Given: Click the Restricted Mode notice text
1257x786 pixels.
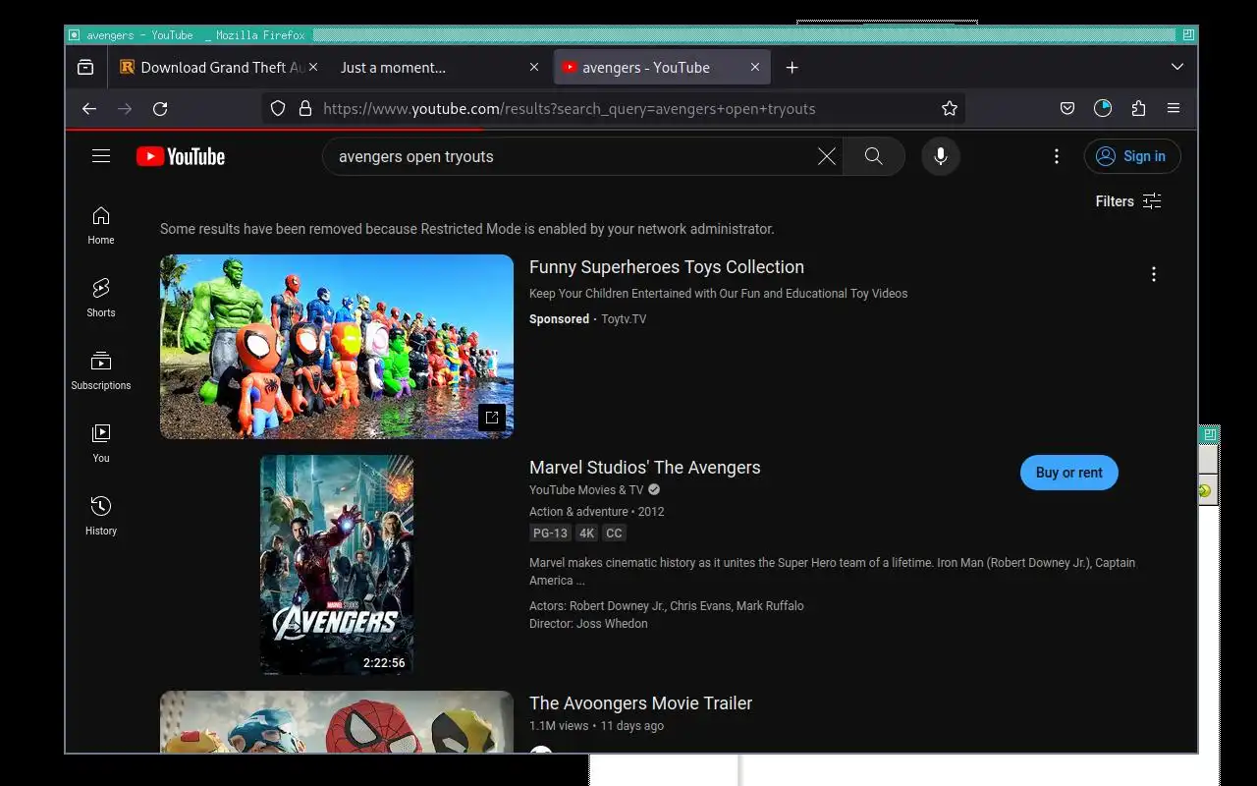Looking at the screenshot, I should tap(467, 229).
